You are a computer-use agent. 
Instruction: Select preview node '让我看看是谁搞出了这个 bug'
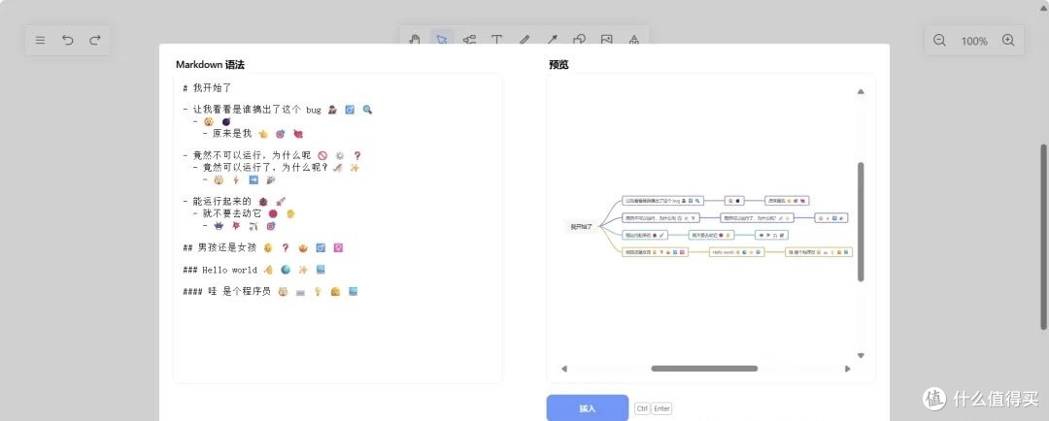click(662, 200)
